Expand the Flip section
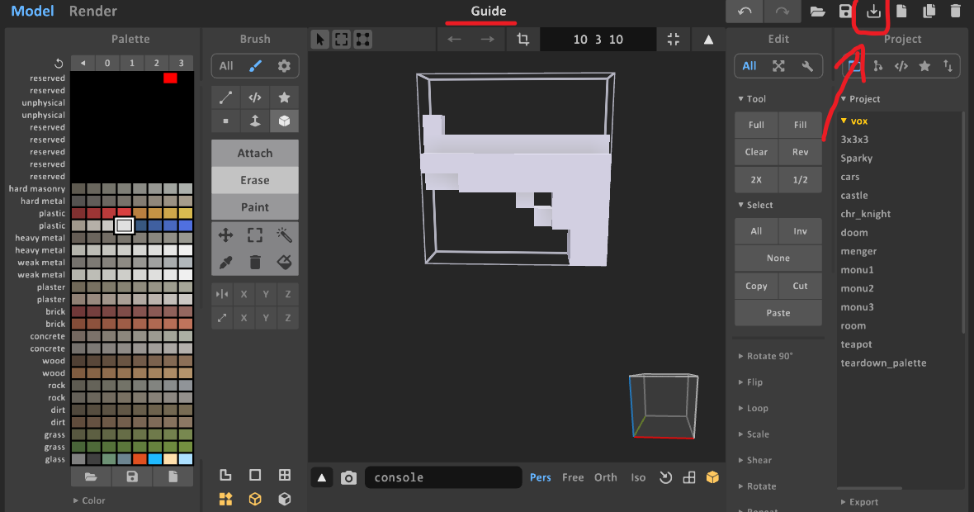Image resolution: width=974 pixels, height=512 pixels. (750, 382)
